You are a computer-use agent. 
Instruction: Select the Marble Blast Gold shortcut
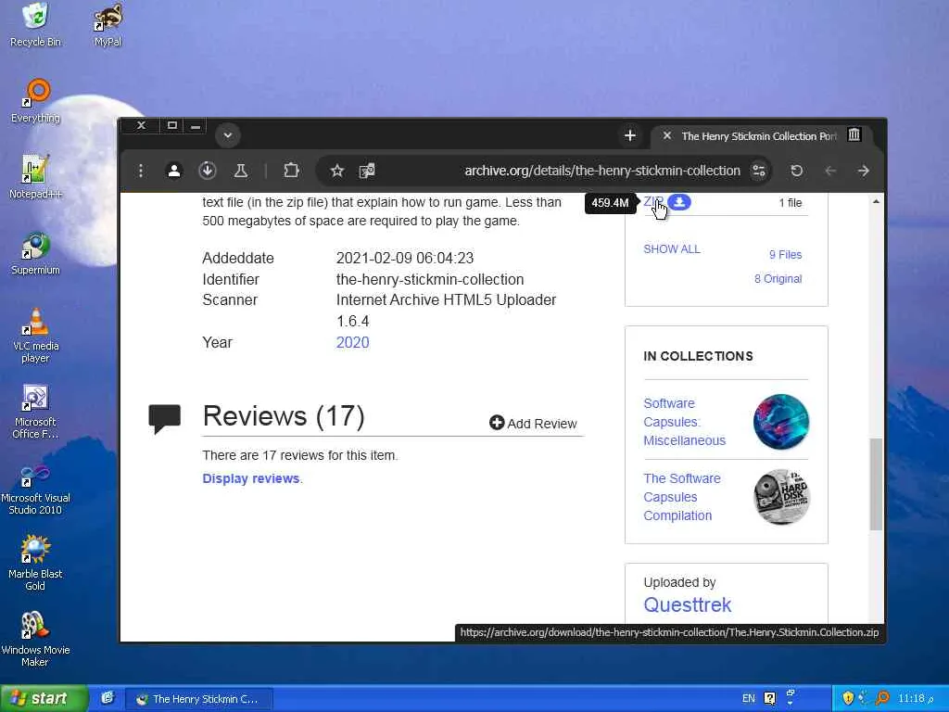[35, 563]
